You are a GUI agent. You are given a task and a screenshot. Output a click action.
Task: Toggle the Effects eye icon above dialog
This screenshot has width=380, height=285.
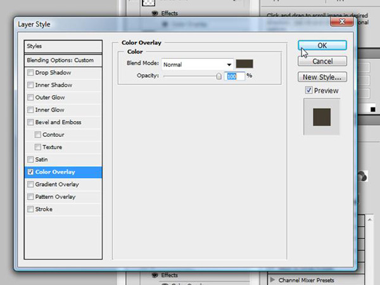(x=155, y=13)
